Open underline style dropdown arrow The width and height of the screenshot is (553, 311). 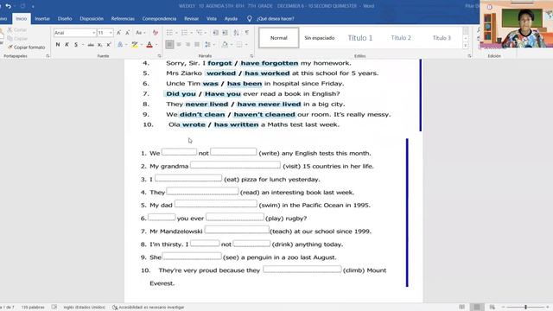tap(83, 45)
